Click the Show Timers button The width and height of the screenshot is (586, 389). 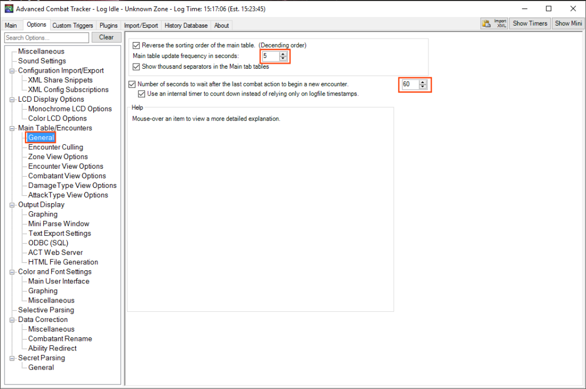click(x=530, y=23)
